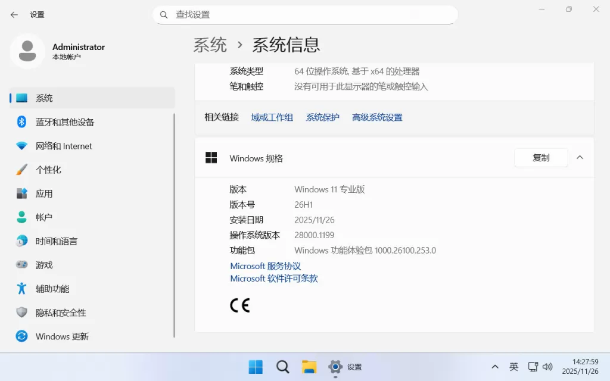Click the taskbar search icon

tap(282, 367)
